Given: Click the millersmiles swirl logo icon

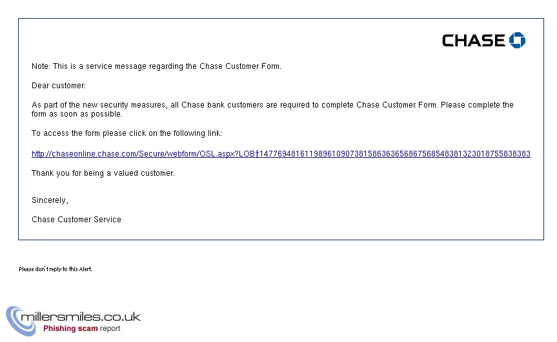Looking at the screenshot, I should (21, 321).
